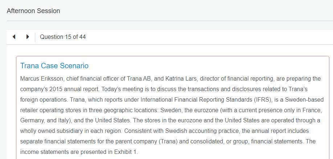Go to the previous question arrow
The height and width of the screenshot is (159, 333).
[14, 37]
